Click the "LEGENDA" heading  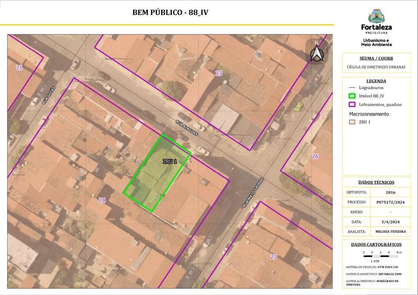[376, 81]
